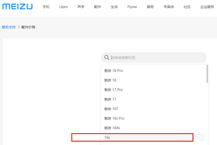This screenshot has height=145, width=217.
Task: Click the model list scrollbar thumb
Action: (x=207, y=74)
